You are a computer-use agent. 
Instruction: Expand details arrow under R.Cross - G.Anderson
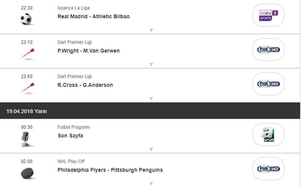point(151,99)
